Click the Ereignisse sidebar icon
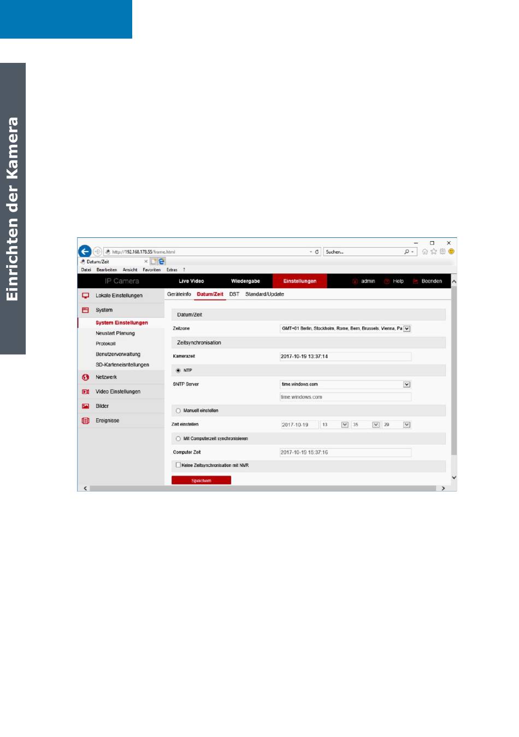Viewport: 519px width, 737px height. (x=85, y=421)
